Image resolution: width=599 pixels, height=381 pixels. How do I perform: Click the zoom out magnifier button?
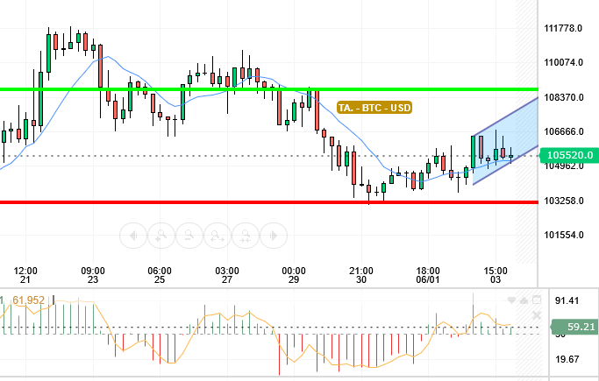189,236
